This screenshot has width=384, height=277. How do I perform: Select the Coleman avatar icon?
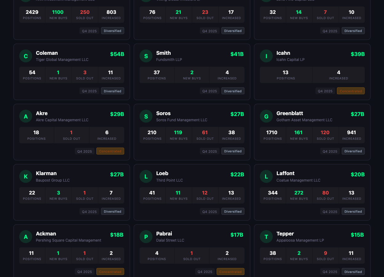pos(26,56)
